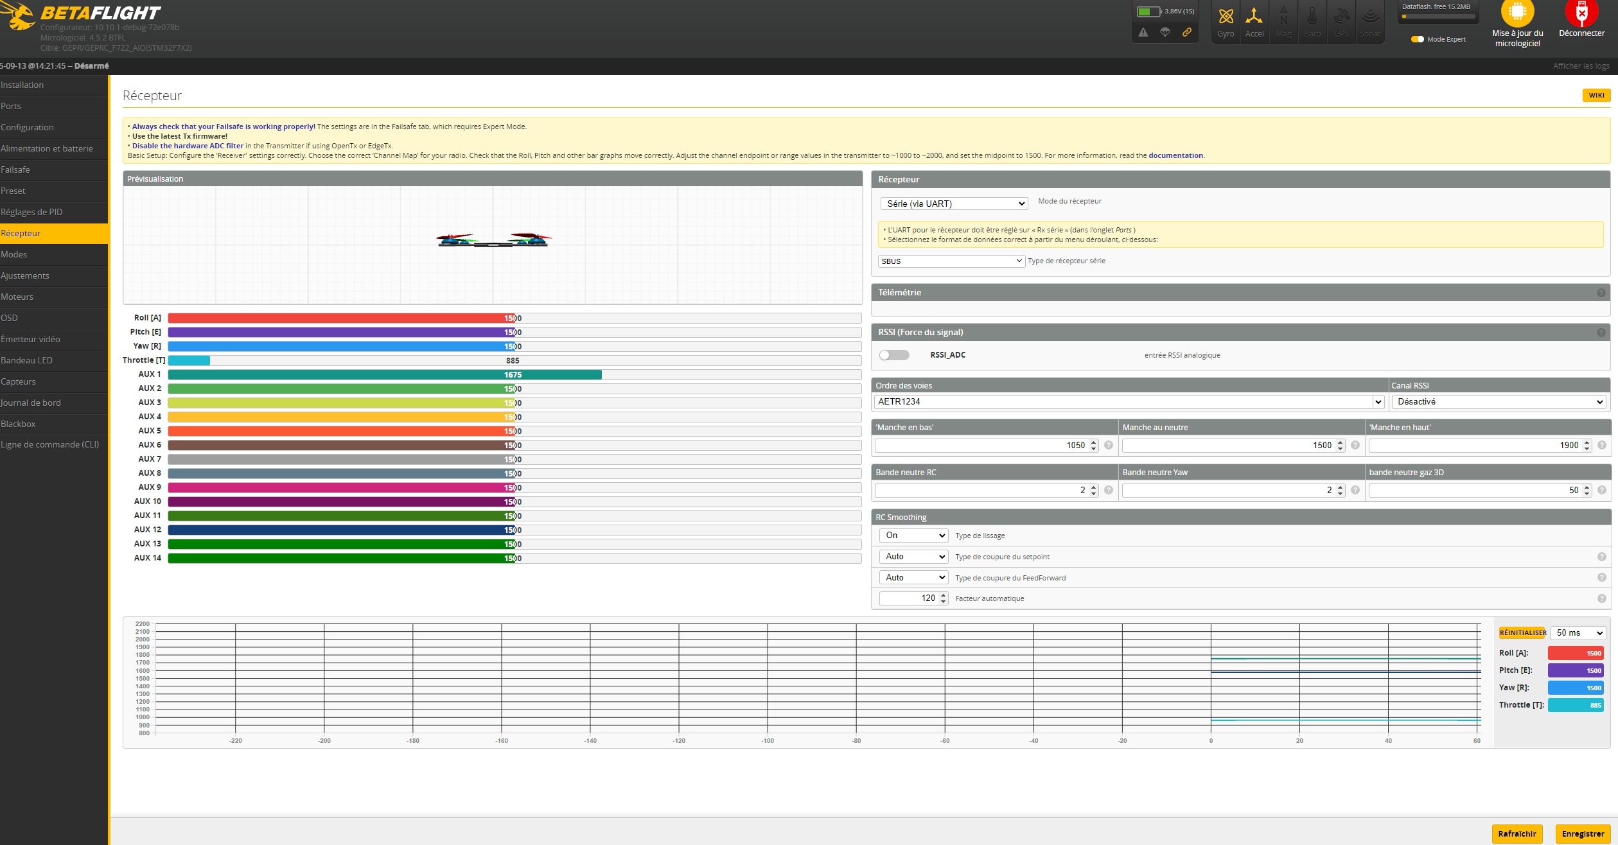Click help icon next to Manche en bas
The height and width of the screenshot is (845, 1618).
(1109, 446)
